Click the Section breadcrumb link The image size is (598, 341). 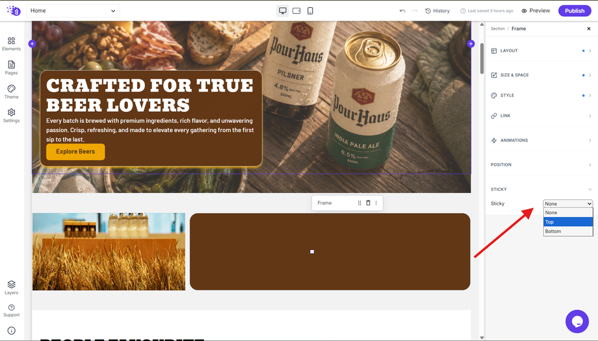click(x=497, y=29)
